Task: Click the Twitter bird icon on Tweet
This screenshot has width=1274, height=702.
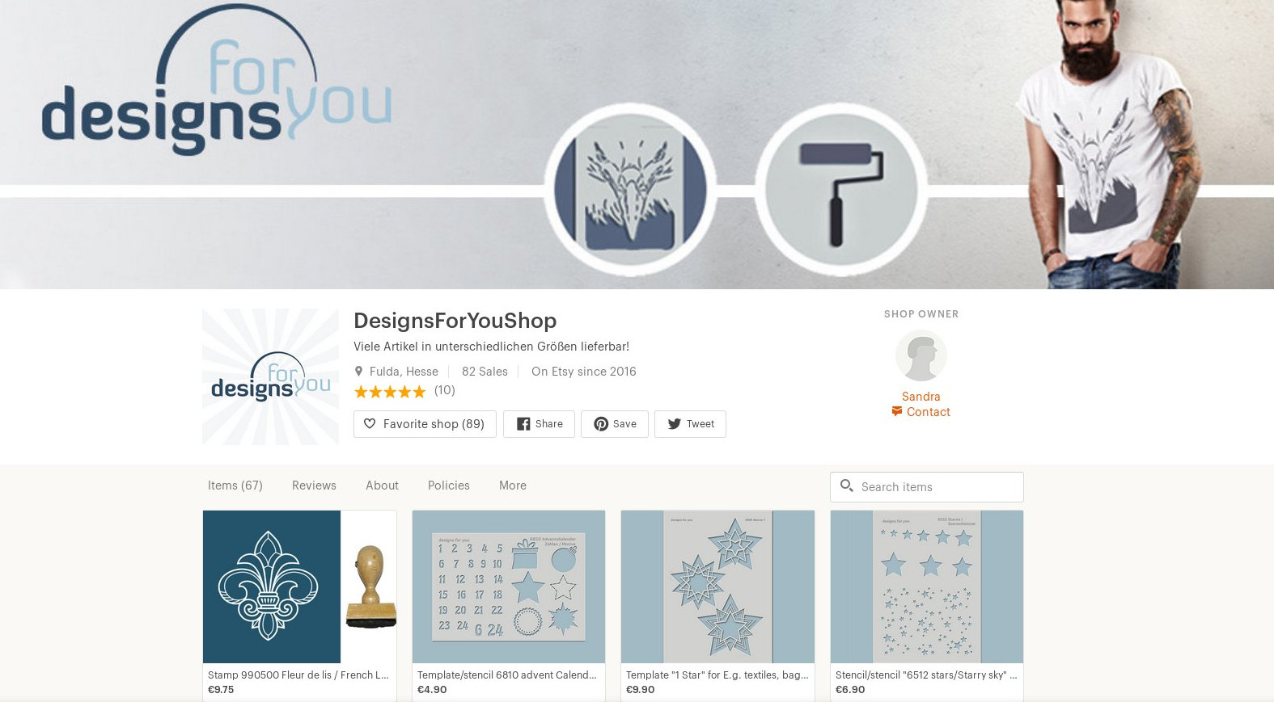Action: click(674, 423)
